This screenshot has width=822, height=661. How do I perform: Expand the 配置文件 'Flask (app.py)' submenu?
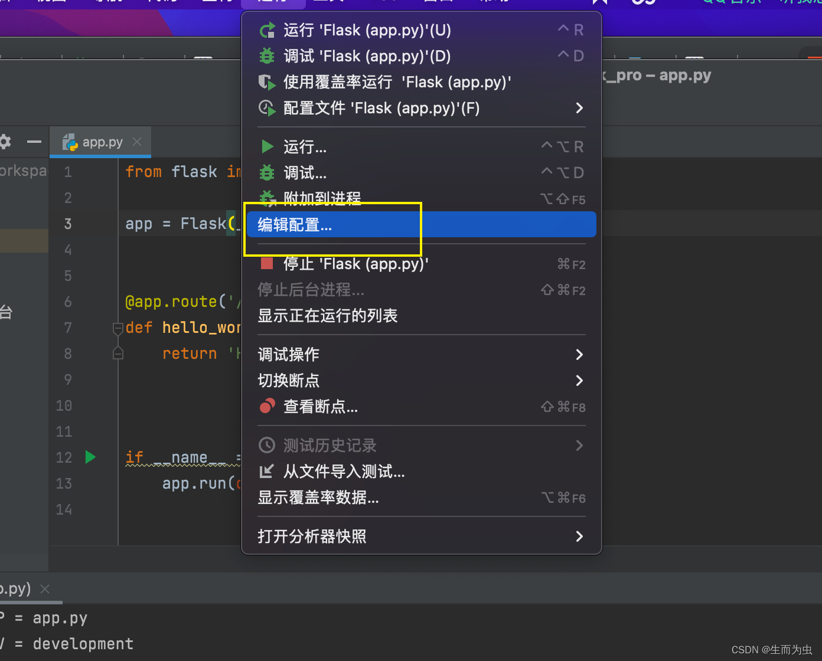579,108
